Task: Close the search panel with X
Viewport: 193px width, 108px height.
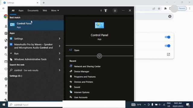Action: pyautogui.click(x=130, y=10)
